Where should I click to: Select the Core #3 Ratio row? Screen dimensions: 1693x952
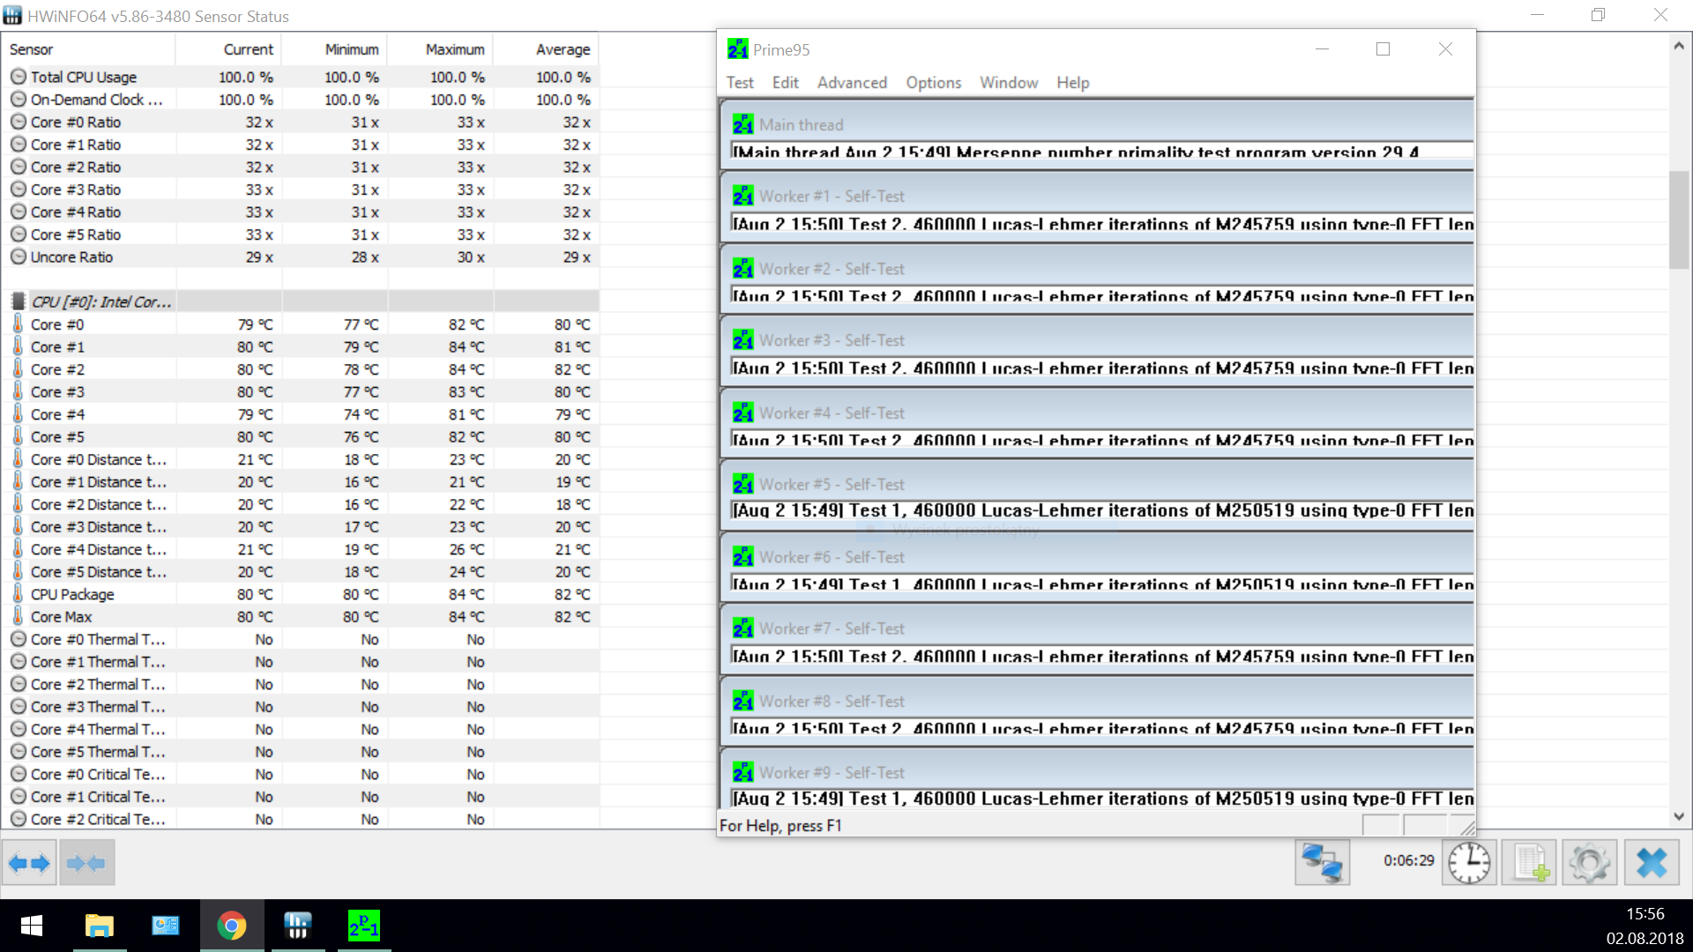[300, 190]
